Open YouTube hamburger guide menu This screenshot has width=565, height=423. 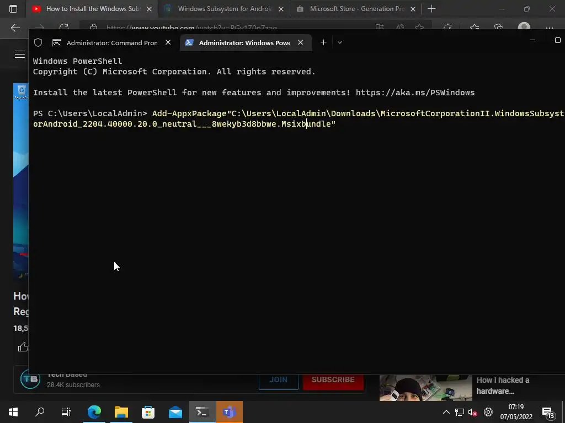20,55
